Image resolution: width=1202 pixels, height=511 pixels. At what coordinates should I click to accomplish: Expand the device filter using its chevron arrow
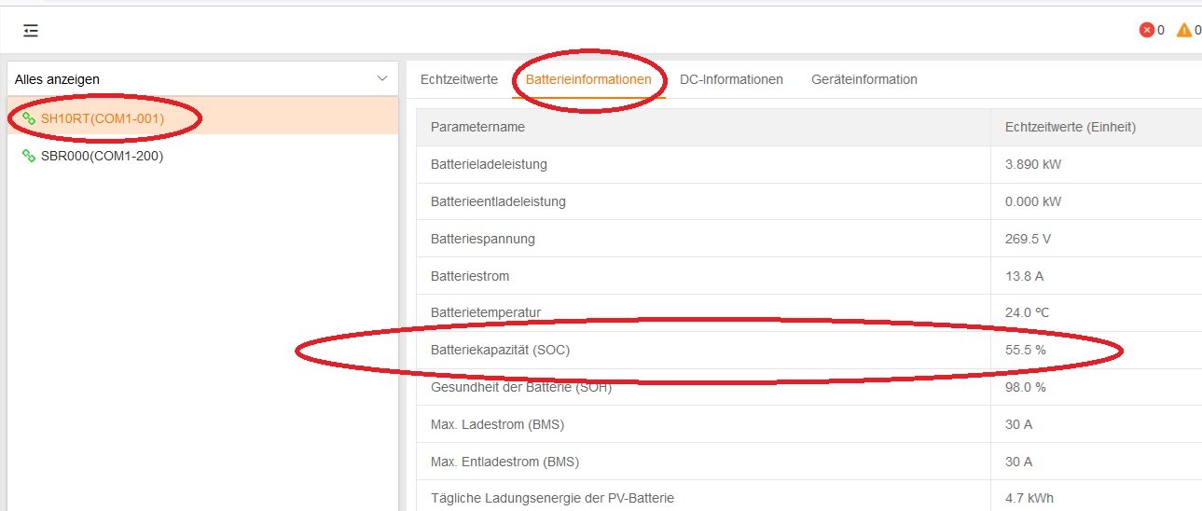pyautogui.click(x=381, y=79)
